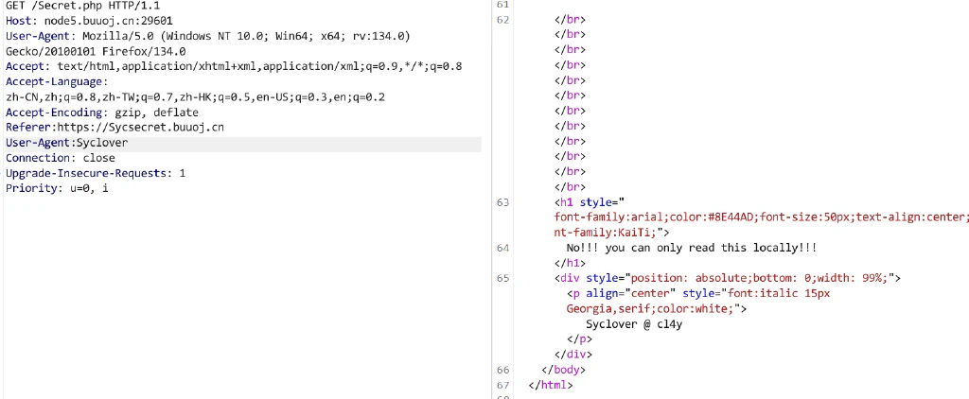Click the div style position absolute line
The image size is (969, 399).
(x=728, y=279)
